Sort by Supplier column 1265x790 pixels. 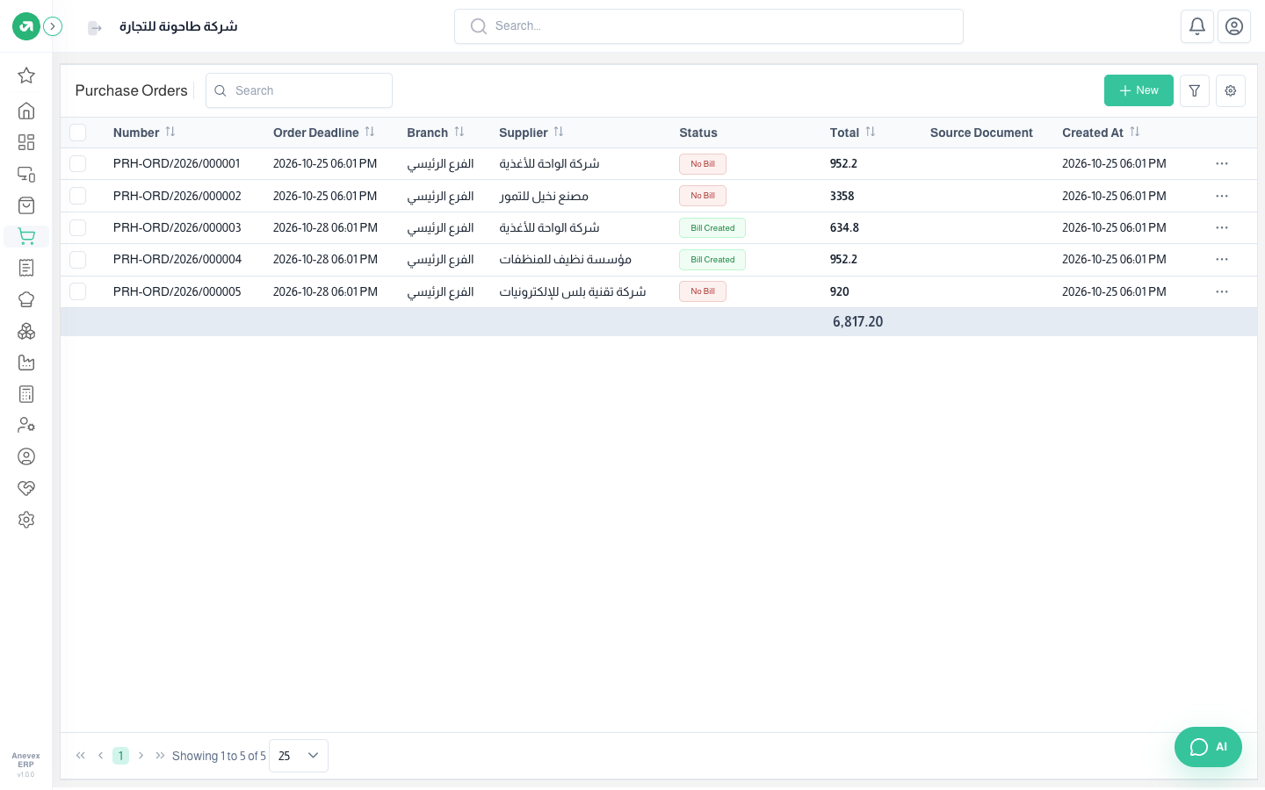[x=559, y=132]
